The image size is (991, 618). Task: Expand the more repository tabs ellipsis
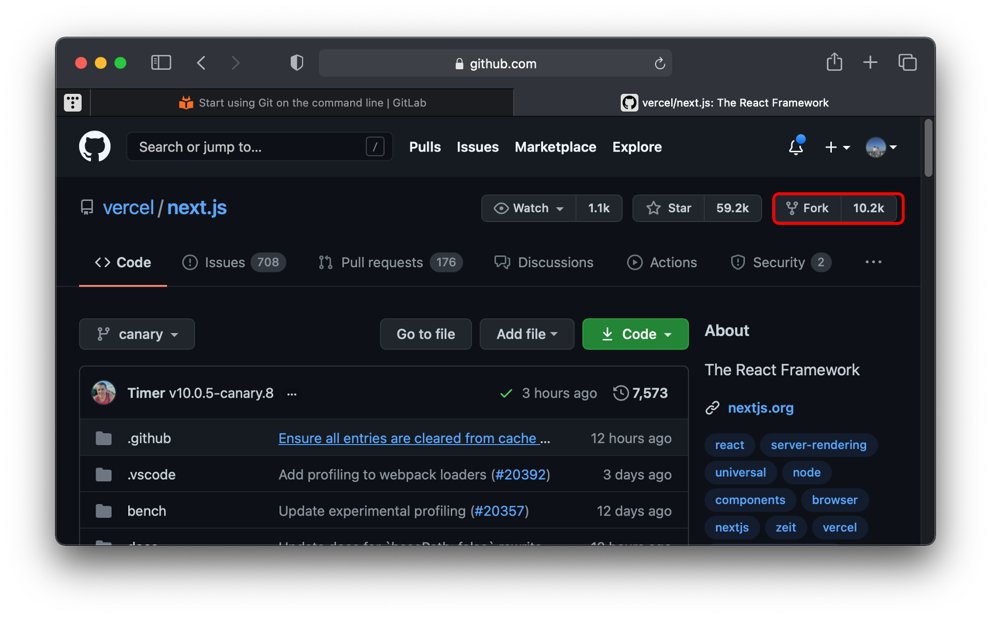pos(873,262)
